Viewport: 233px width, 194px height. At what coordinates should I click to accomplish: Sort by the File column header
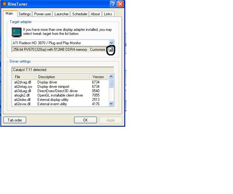[23, 77]
